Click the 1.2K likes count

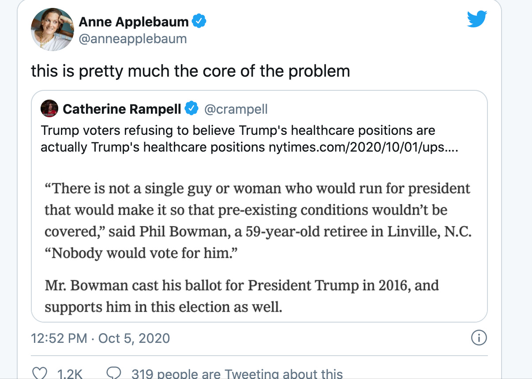pyautogui.click(x=71, y=374)
